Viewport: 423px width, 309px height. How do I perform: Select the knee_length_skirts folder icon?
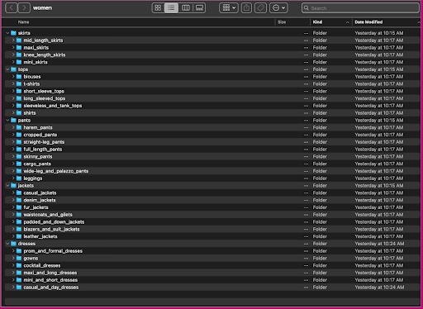19,55
